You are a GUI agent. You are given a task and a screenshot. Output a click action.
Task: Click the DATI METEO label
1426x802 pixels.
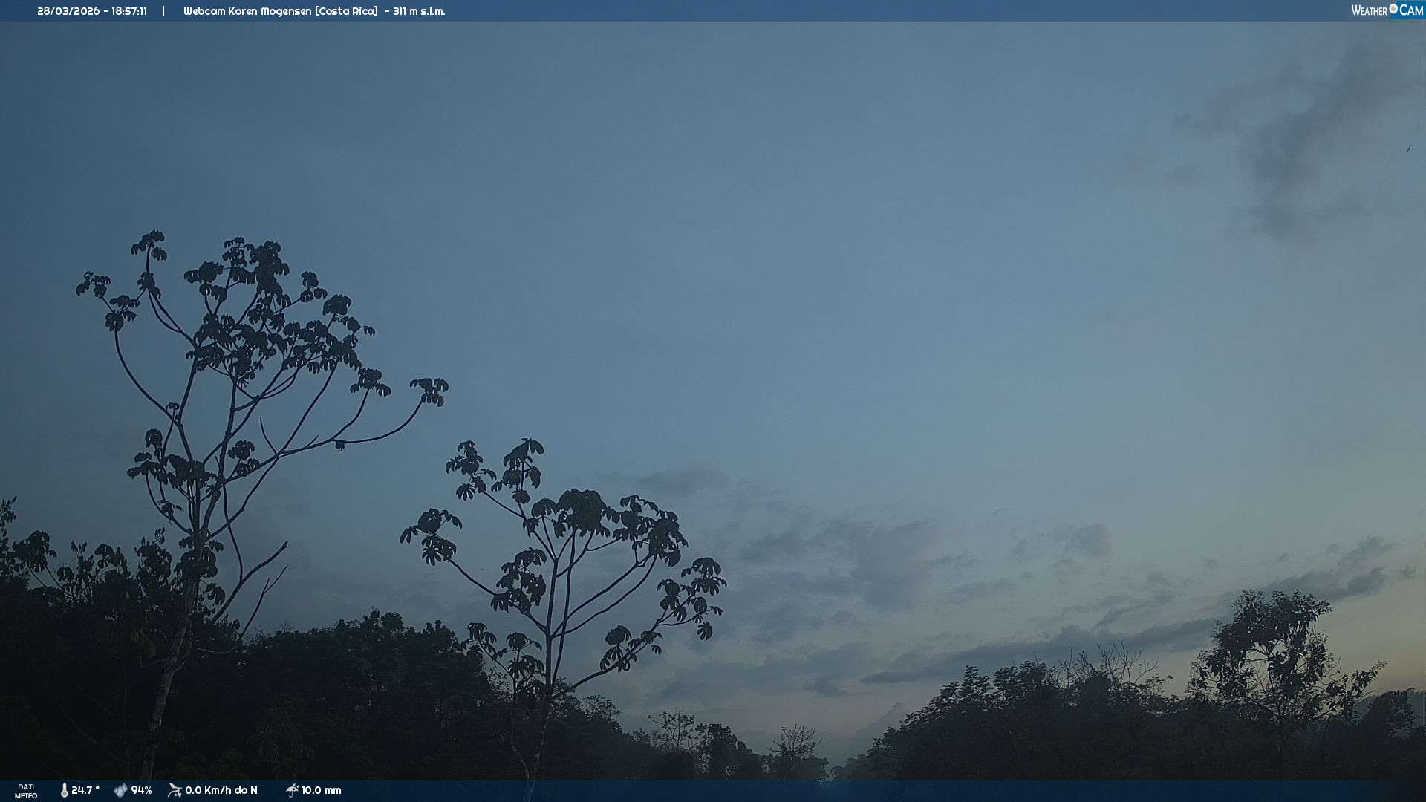coord(26,791)
